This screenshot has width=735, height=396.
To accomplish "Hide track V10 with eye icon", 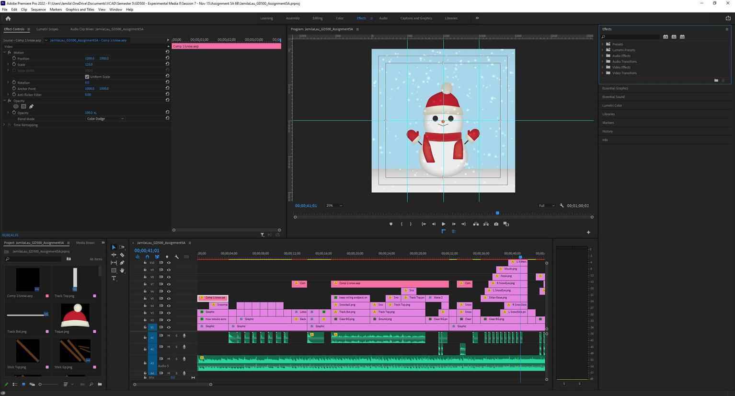I will 169,263.
